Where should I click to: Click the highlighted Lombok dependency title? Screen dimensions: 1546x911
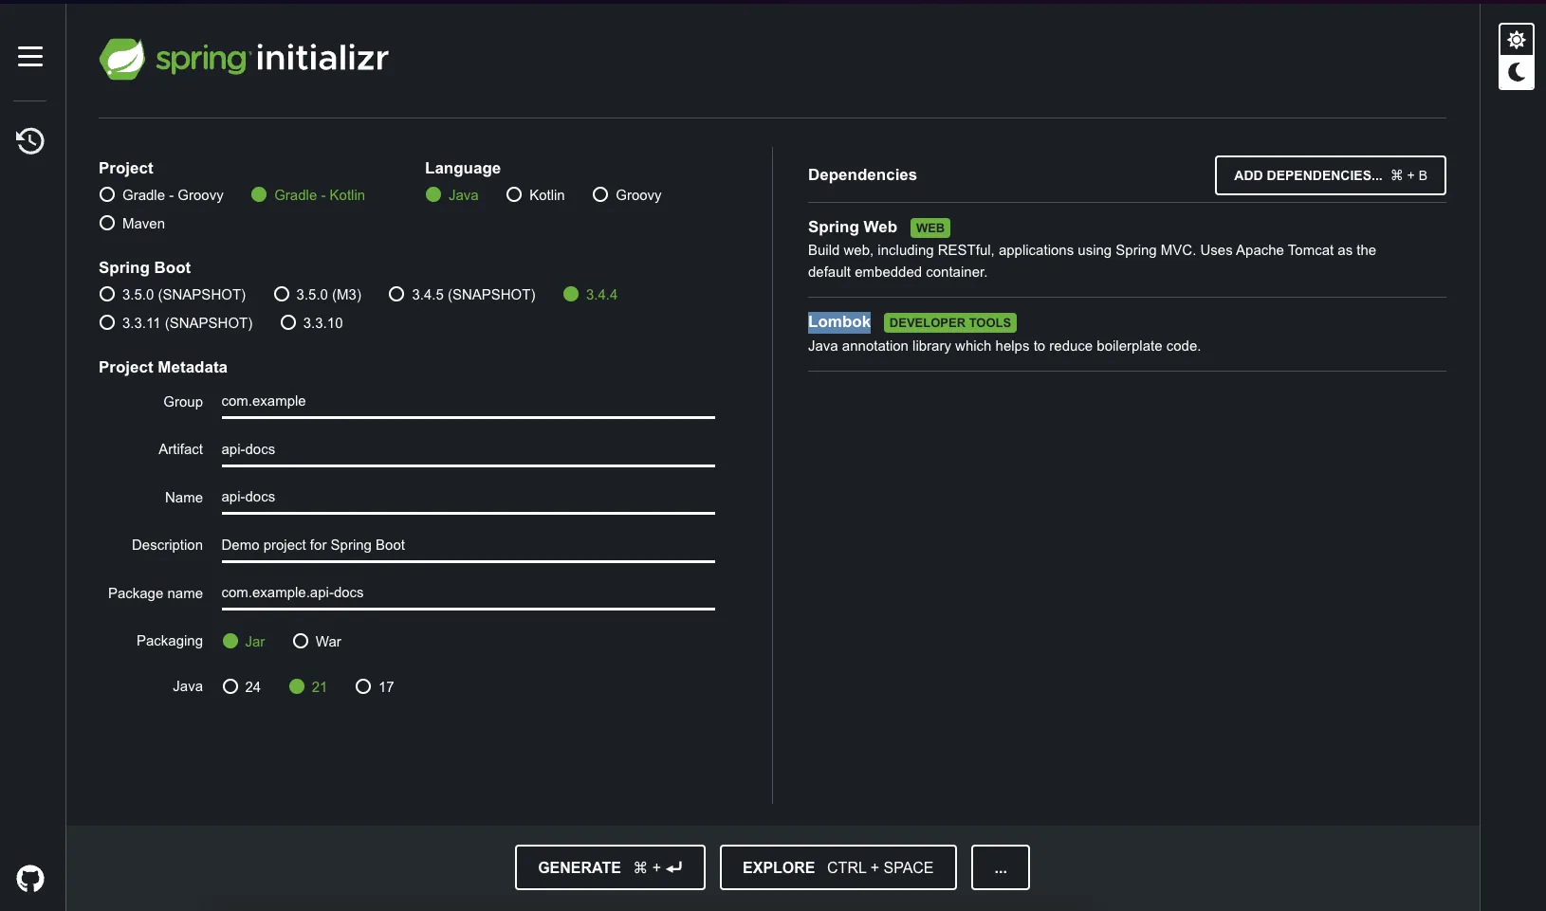pyautogui.click(x=838, y=322)
